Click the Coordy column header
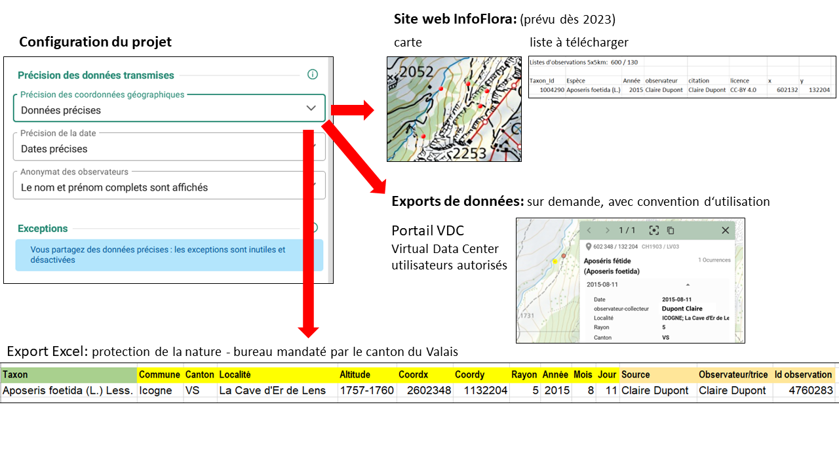The width and height of the screenshot is (839, 472). tap(481, 375)
